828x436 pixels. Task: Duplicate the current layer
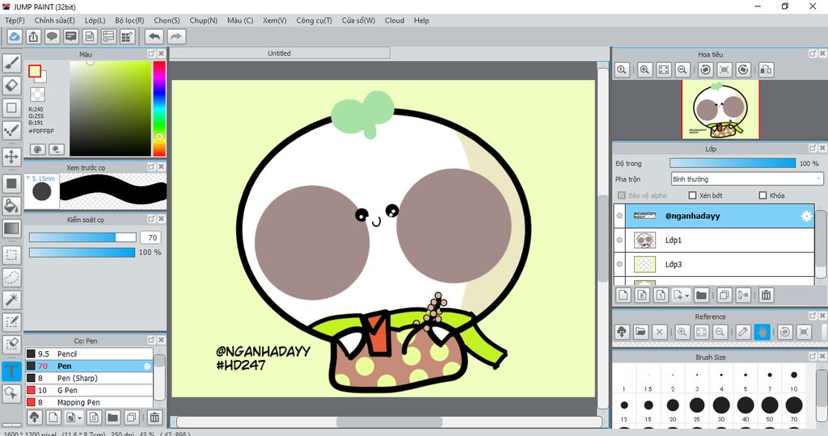[x=724, y=296]
